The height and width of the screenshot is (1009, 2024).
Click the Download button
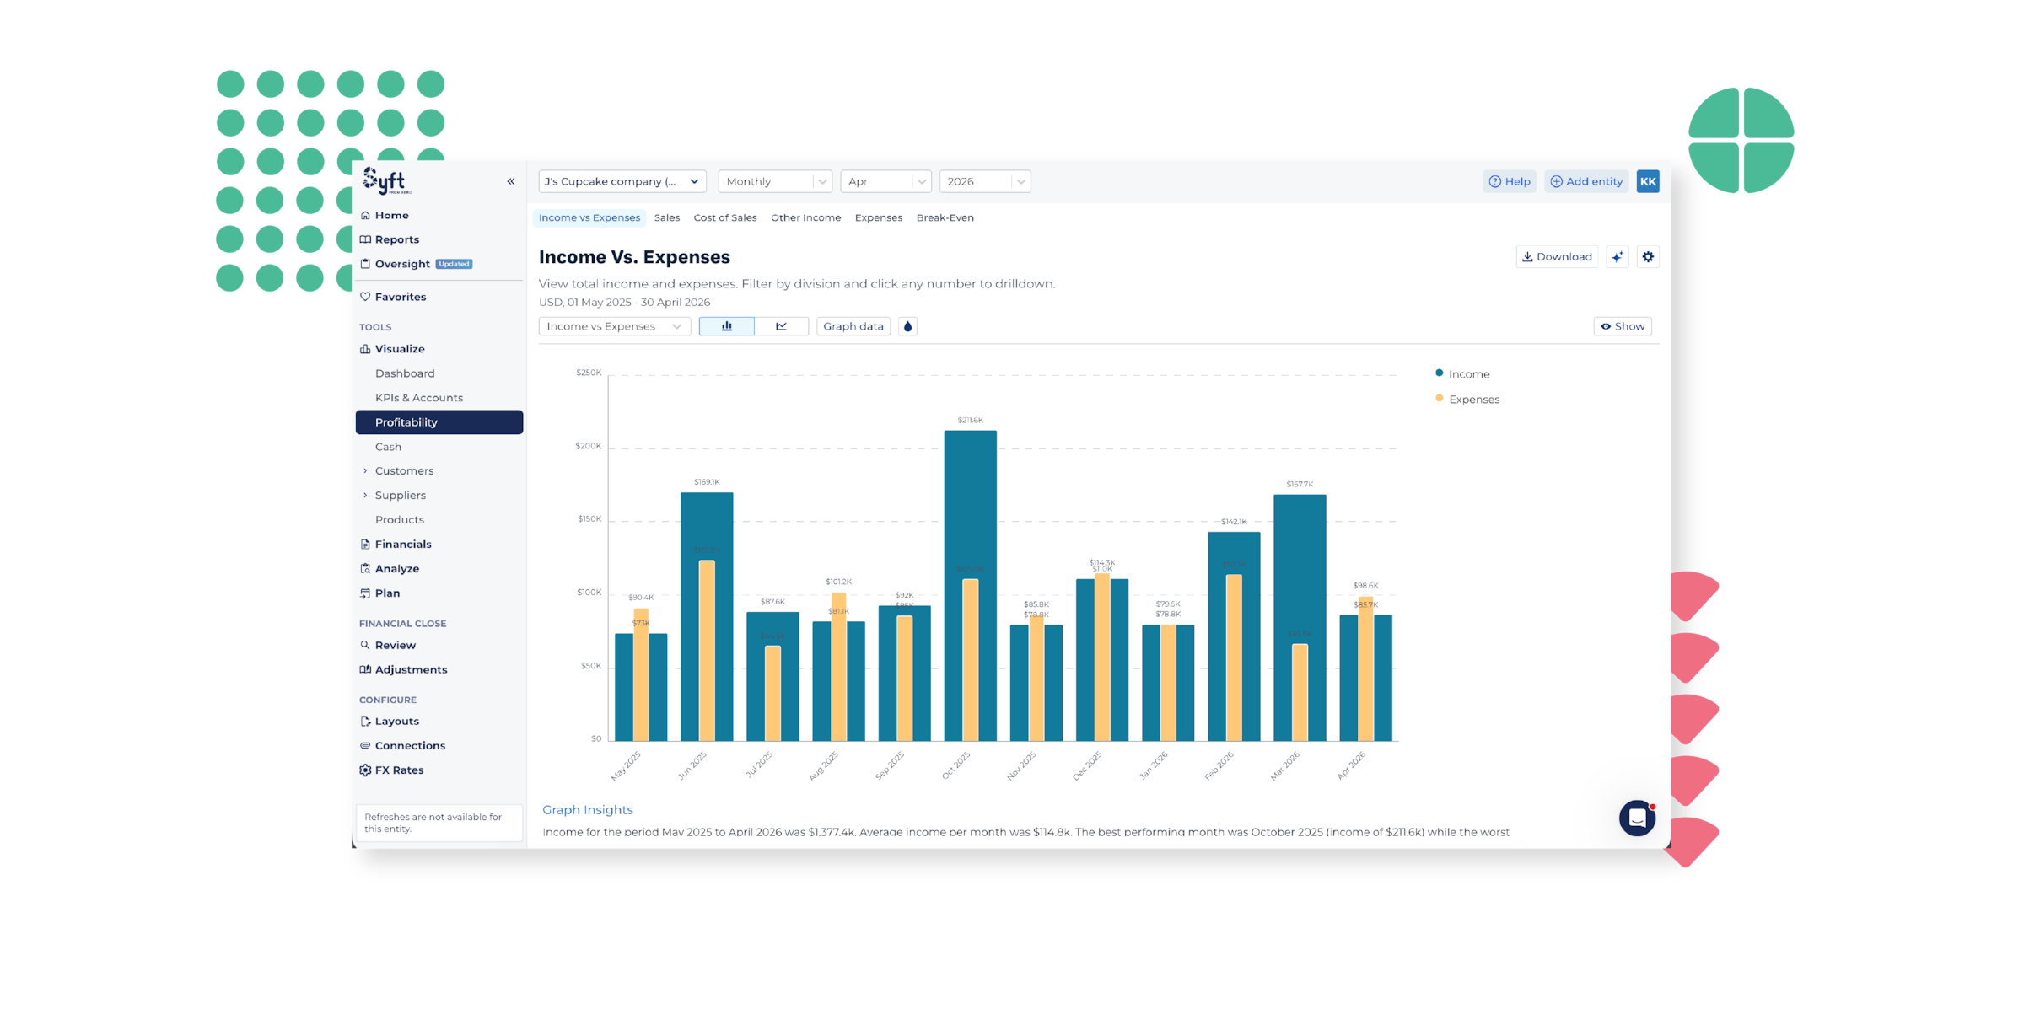pyautogui.click(x=1557, y=257)
